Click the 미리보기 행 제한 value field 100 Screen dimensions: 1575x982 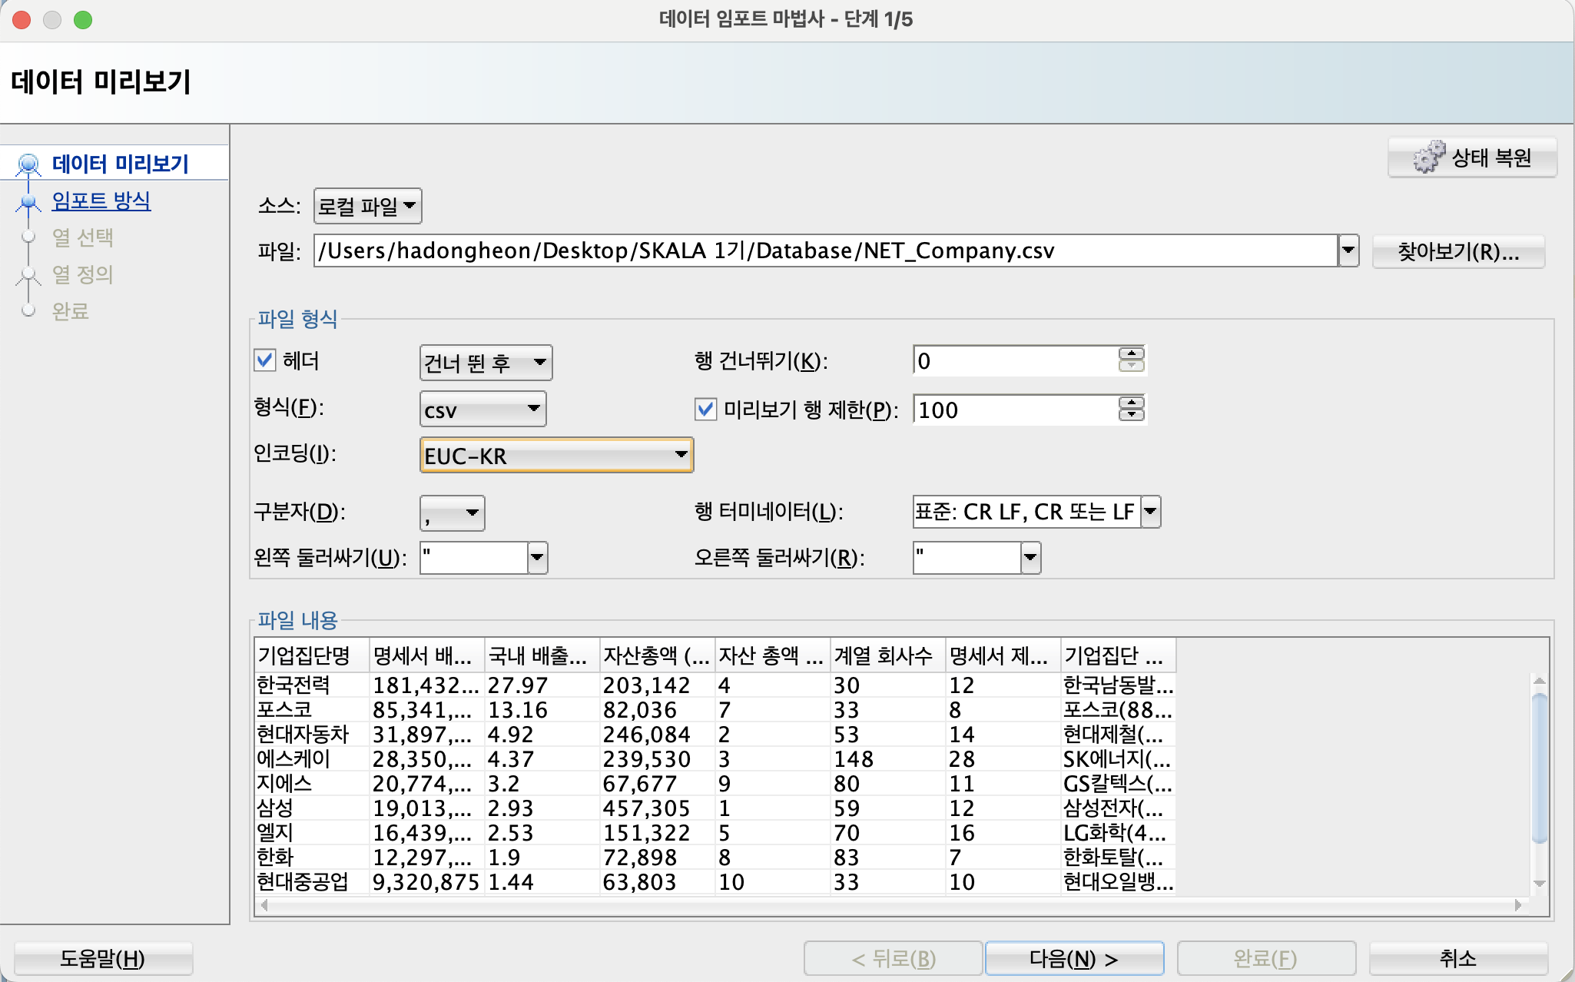coord(1015,410)
